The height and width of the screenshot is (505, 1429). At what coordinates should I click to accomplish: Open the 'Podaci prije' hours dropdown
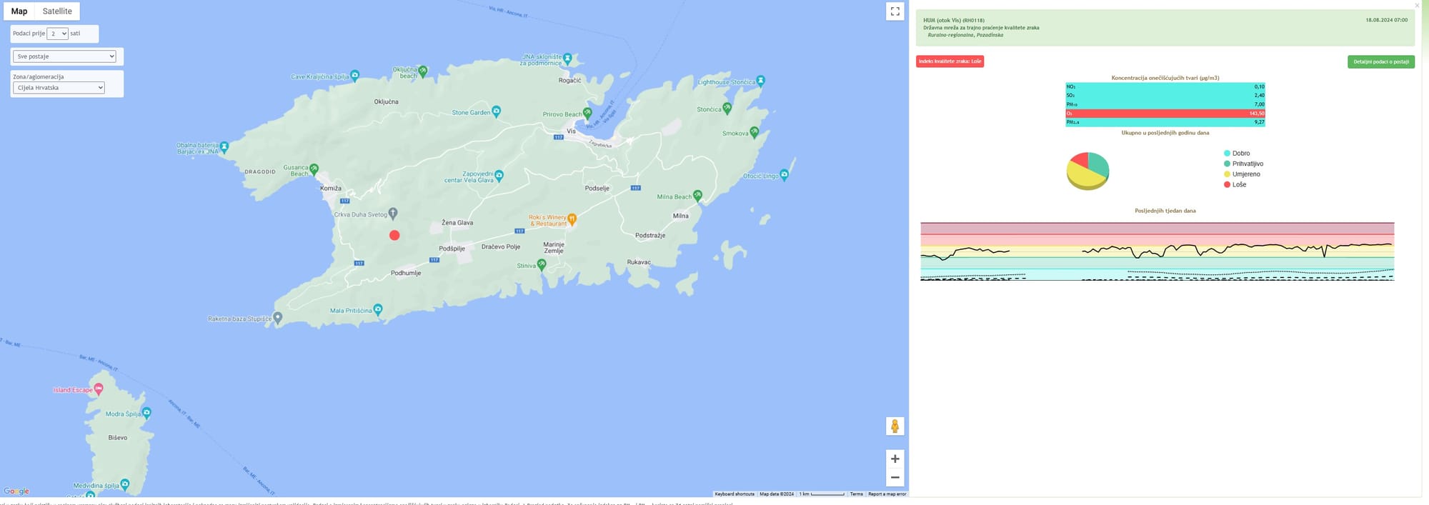point(57,34)
